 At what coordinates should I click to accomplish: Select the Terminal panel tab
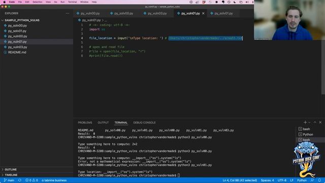tap(121, 123)
